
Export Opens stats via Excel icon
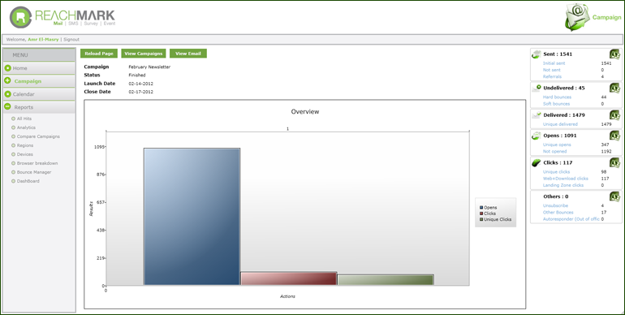614,136
